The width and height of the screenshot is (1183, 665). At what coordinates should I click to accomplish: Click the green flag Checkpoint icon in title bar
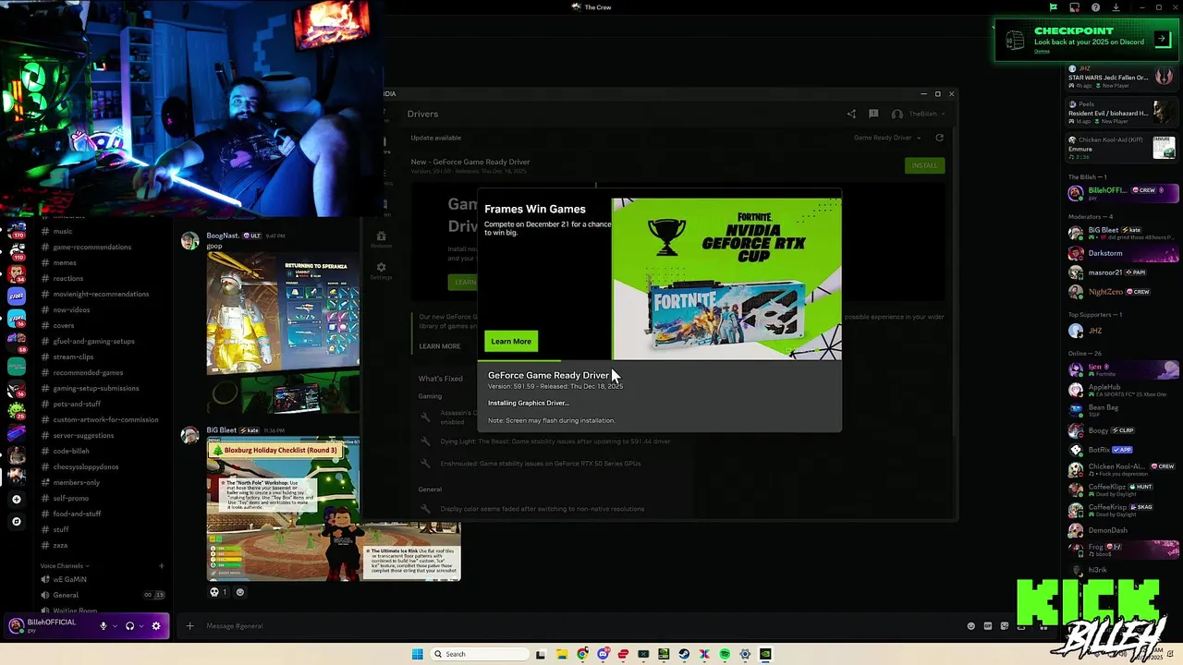[1053, 7]
